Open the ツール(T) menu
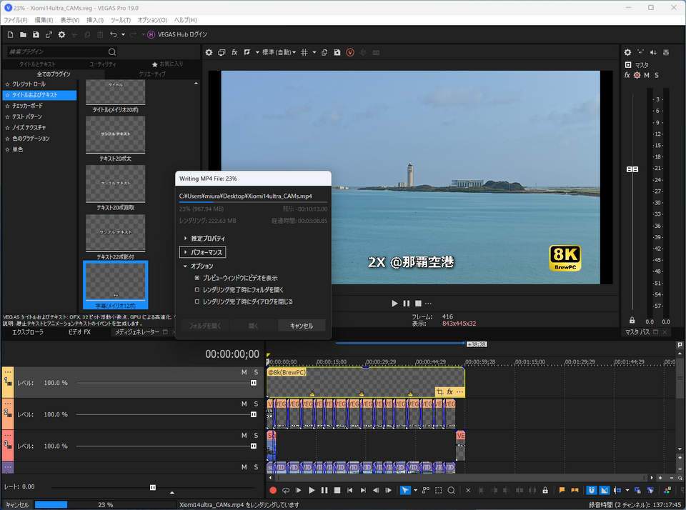 [x=119, y=20]
